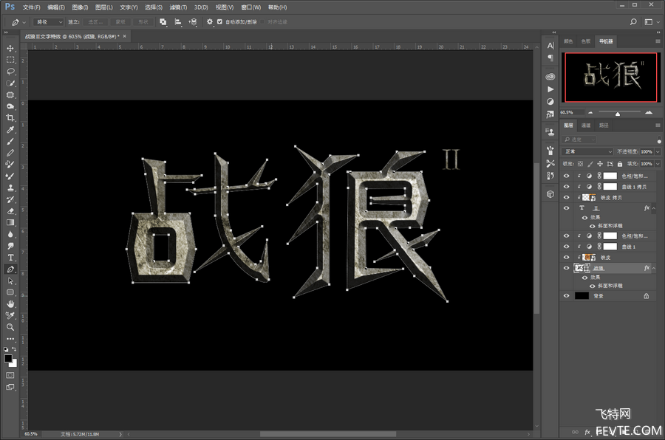Click the horizontal scrollbar under the canvas
Screen dimensions: 665x440
(328, 434)
